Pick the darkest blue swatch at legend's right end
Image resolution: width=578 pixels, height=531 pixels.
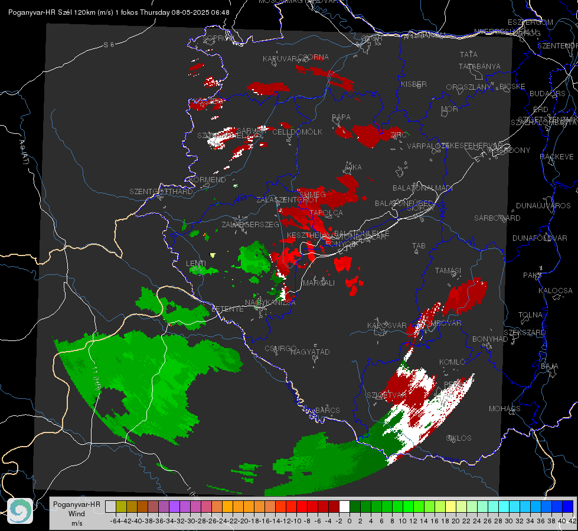click(x=568, y=507)
